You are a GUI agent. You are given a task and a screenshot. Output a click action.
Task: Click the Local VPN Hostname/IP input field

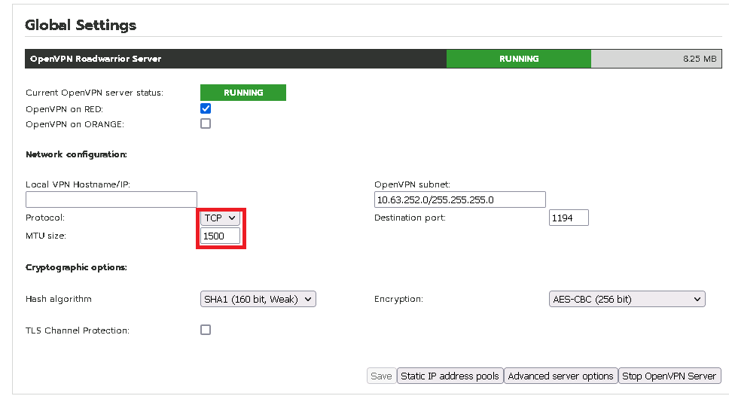click(111, 200)
